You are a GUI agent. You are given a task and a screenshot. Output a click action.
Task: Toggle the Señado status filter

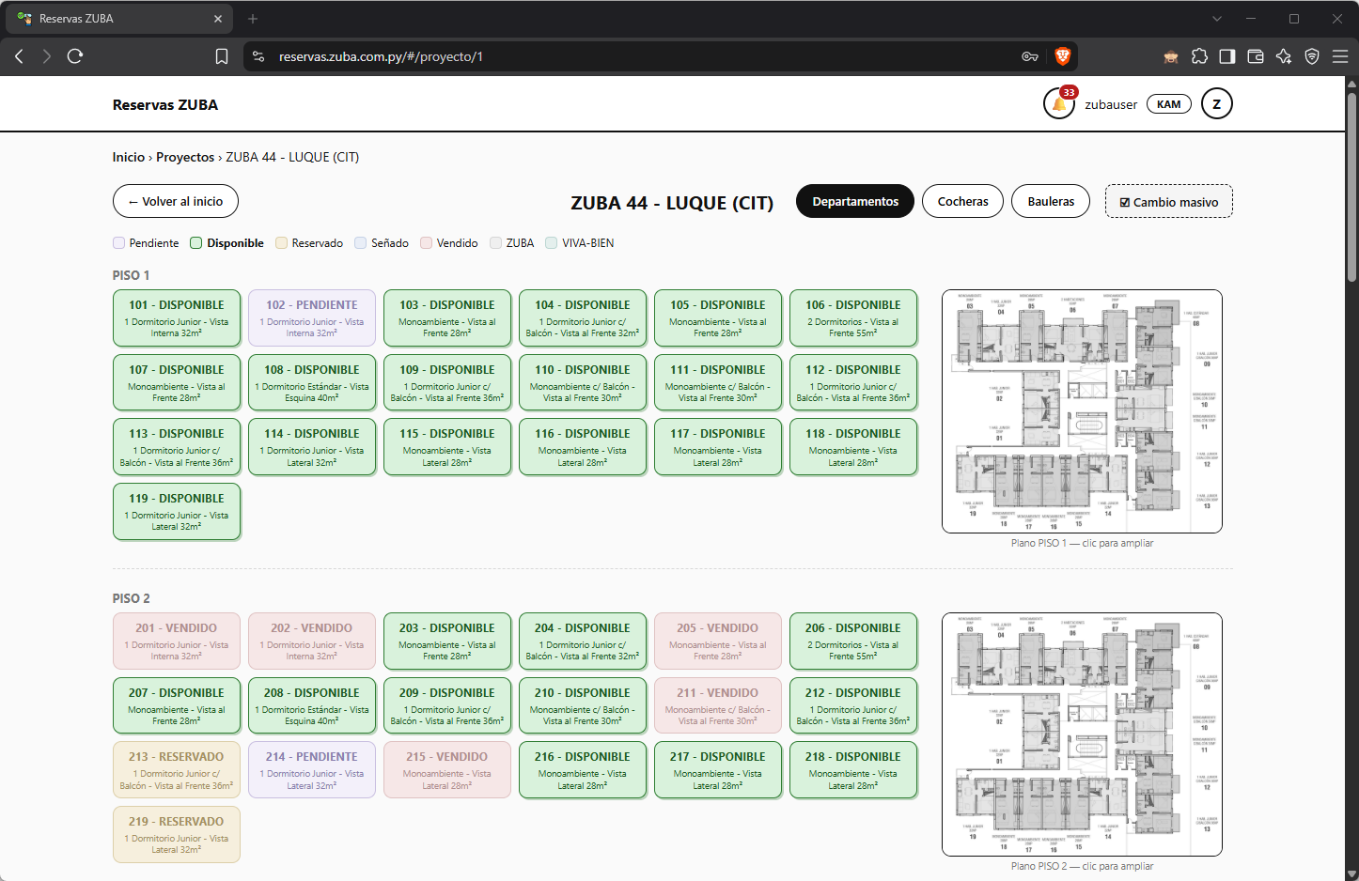click(x=382, y=243)
